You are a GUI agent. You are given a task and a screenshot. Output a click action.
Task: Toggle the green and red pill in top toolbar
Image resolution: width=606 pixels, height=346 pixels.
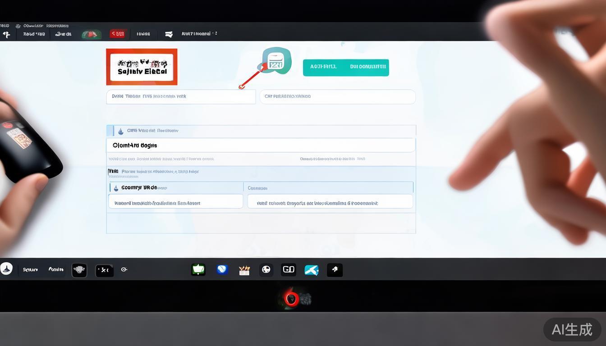pos(91,34)
